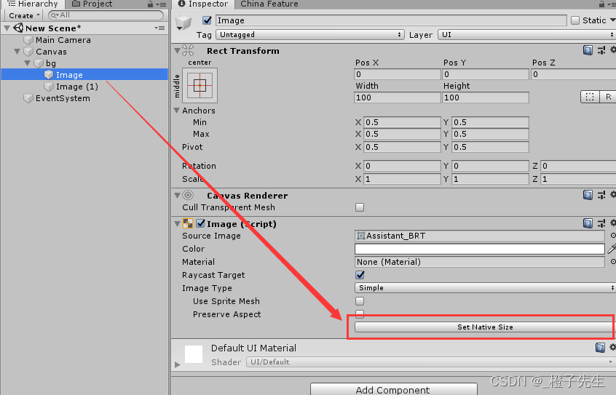Image resolution: width=616 pixels, height=395 pixels.
Task: Click Inspector panel lock icon
Action: (x=601, y=4)
